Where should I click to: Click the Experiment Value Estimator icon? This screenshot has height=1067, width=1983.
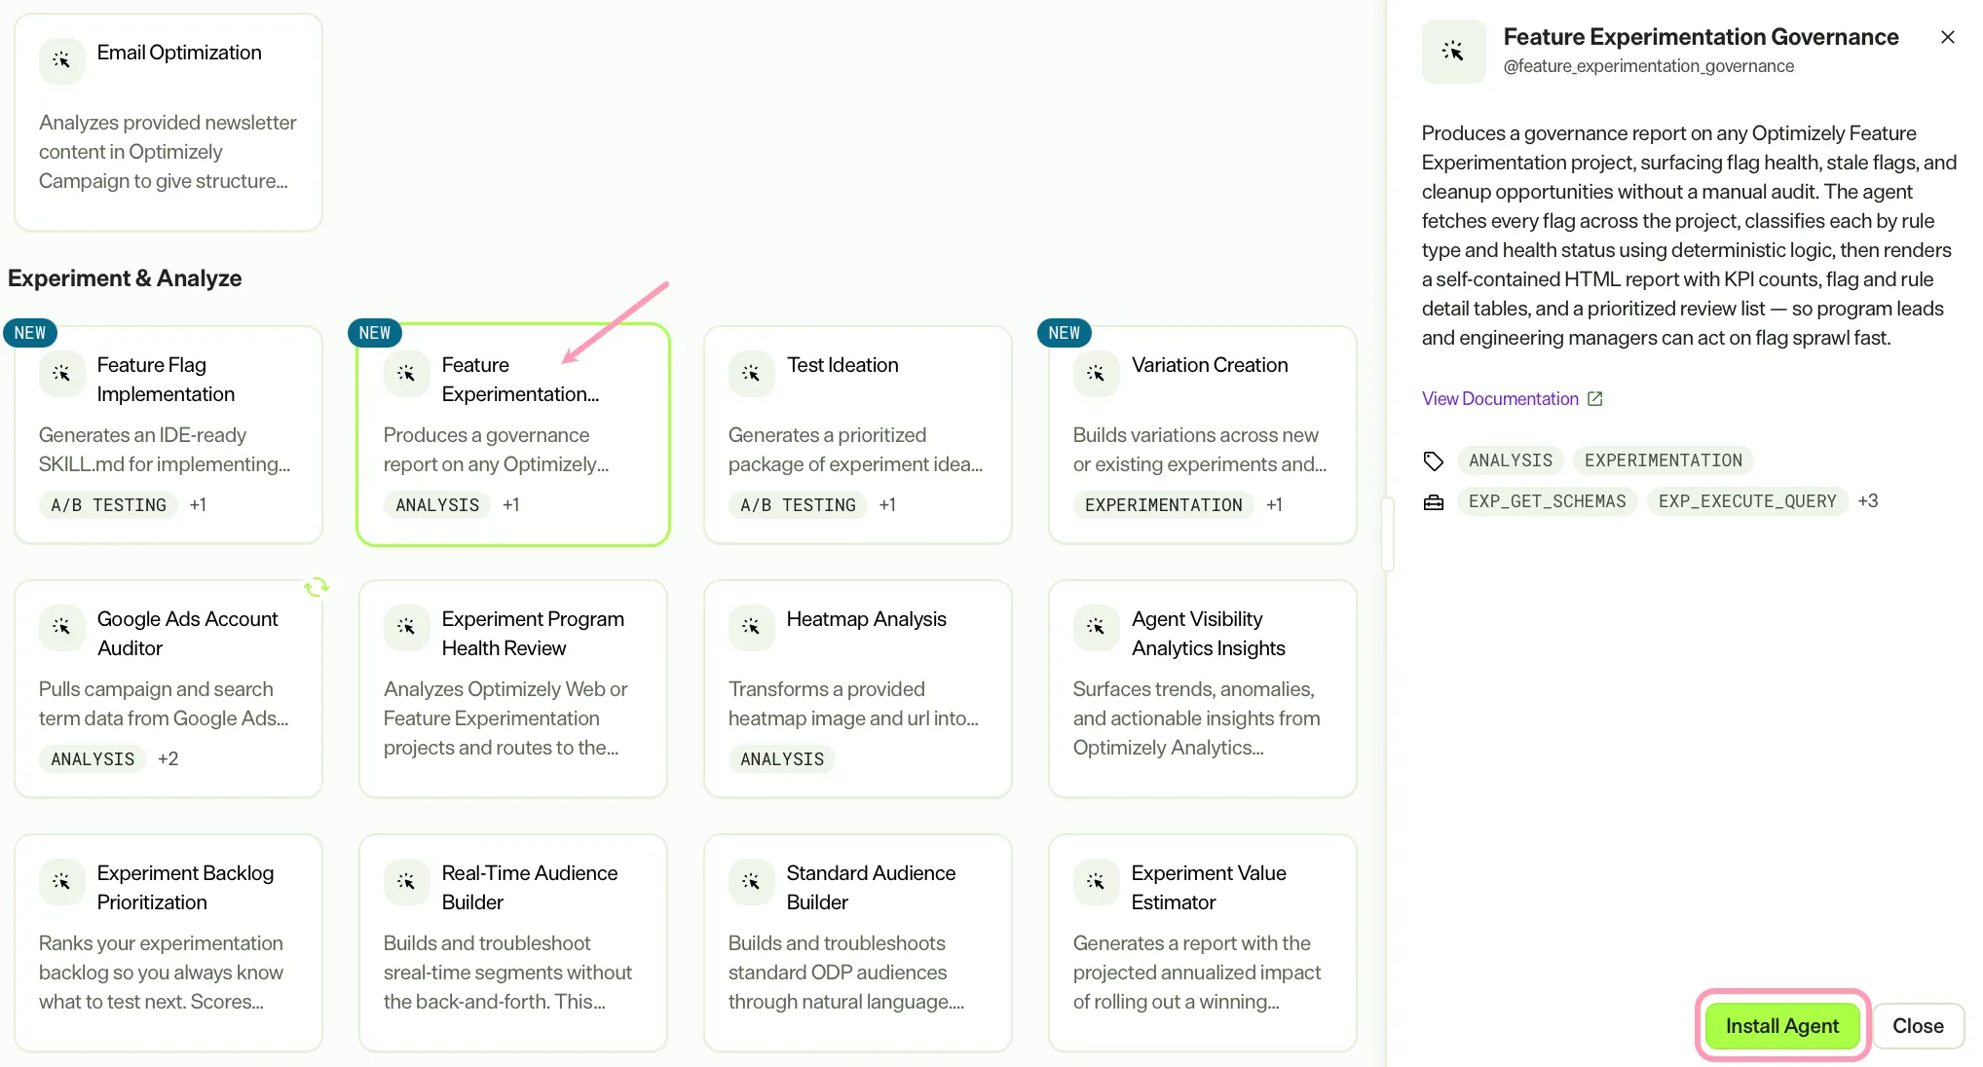tap(1096, 881)
